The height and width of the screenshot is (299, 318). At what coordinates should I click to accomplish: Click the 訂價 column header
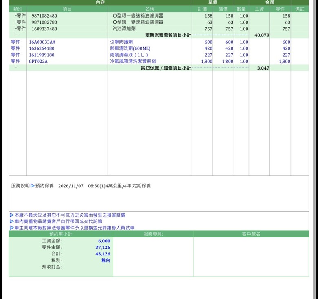point(202,9)
